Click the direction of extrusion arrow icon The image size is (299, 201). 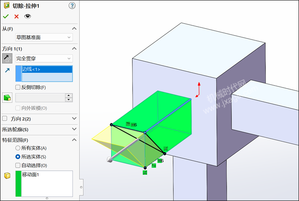tap(7, 70)
